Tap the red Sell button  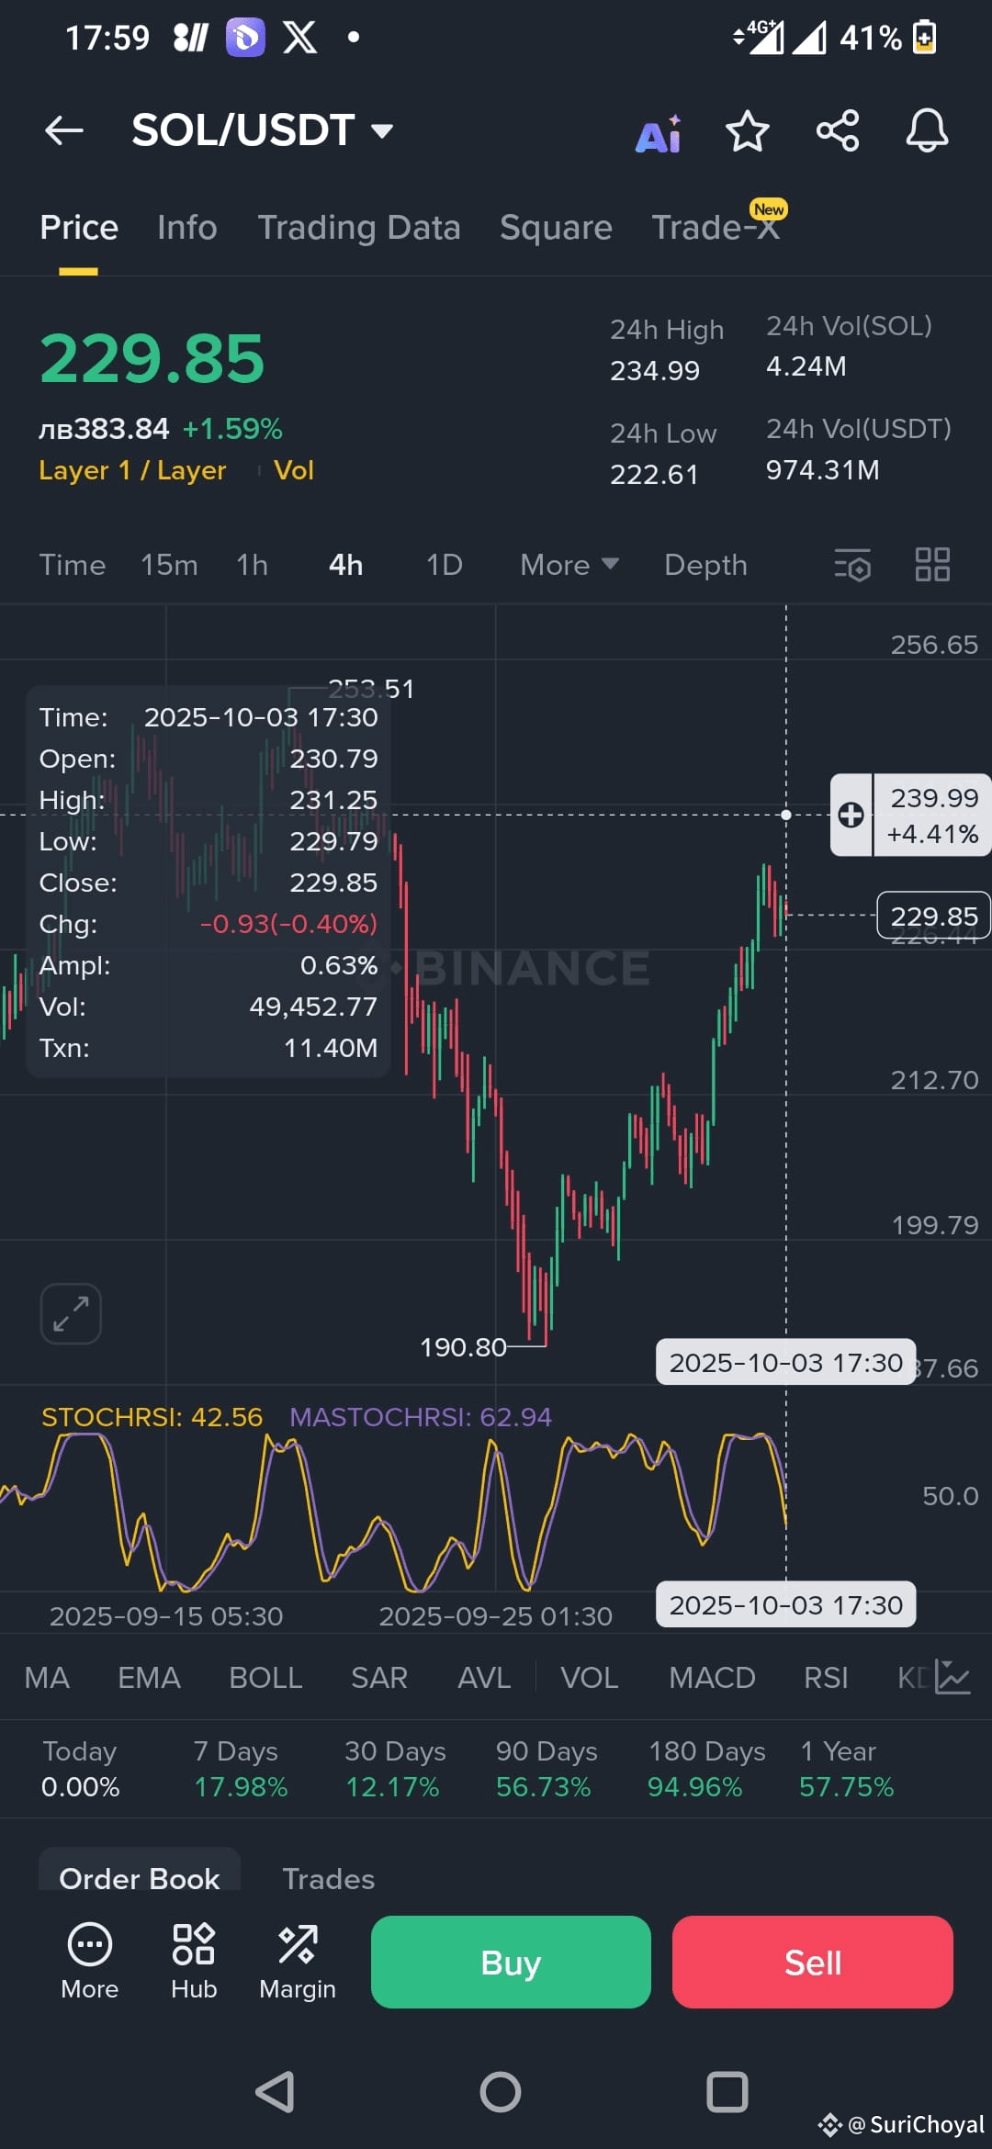click(x=813, y=1962)
